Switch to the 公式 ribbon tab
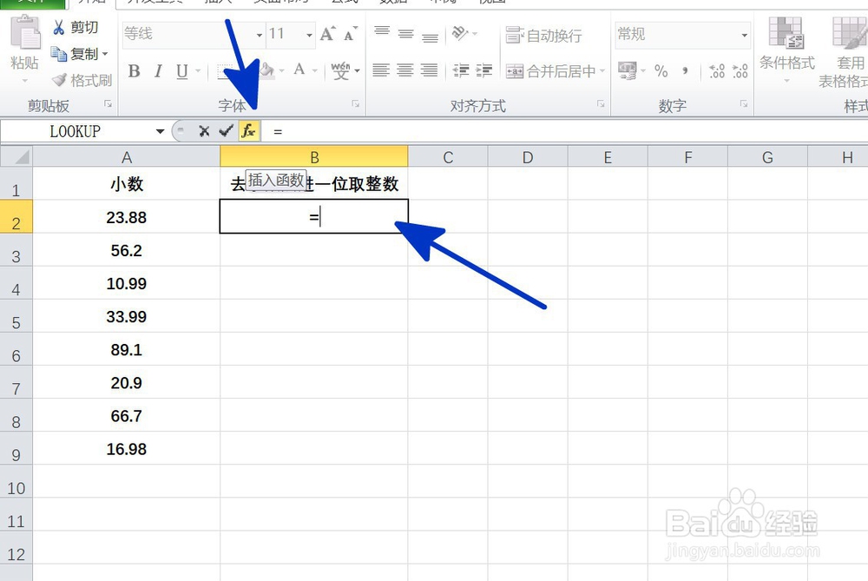Image resolution: width=868 pixels, height=581 pixels. coord(344,3)
